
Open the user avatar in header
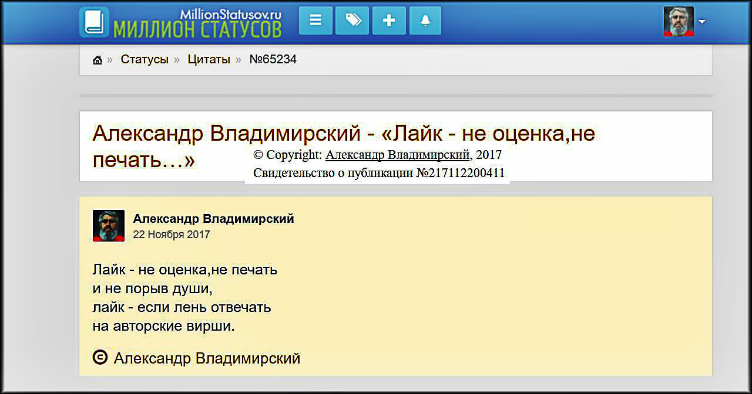pyautogui.click(x=679, y=22)
